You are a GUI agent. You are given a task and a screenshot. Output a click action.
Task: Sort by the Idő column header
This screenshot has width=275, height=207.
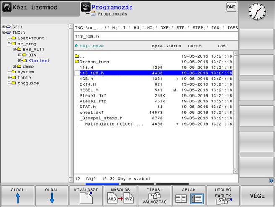tap(221, 46)
